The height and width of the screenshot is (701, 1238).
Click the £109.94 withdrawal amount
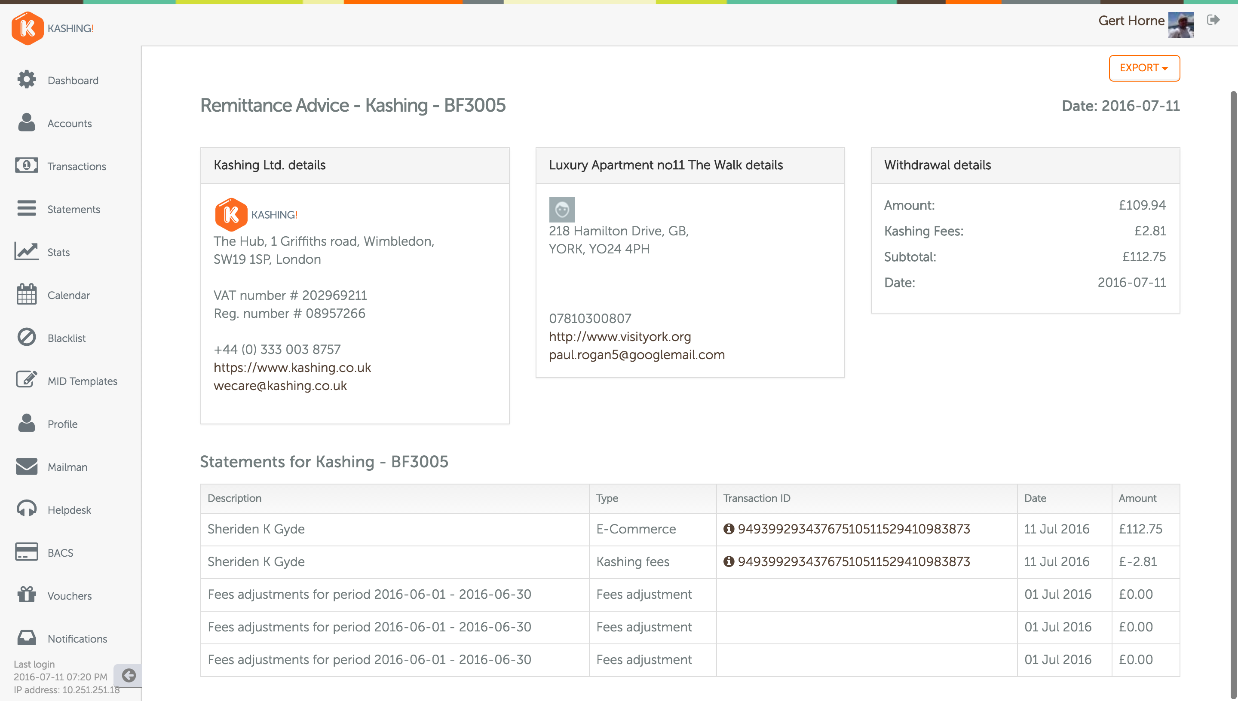tap(1142, 205)
